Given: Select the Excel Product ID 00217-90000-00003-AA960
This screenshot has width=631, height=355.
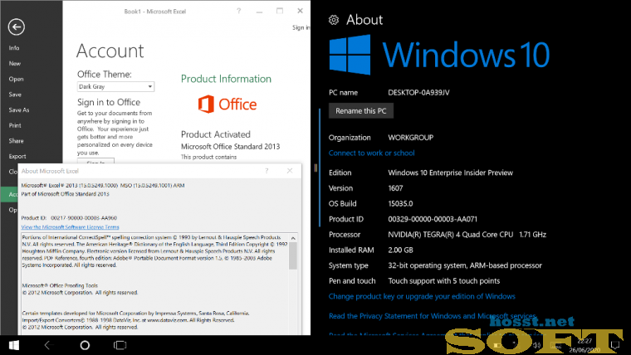Looking at the screenshot, I should (x=84, y=218).
